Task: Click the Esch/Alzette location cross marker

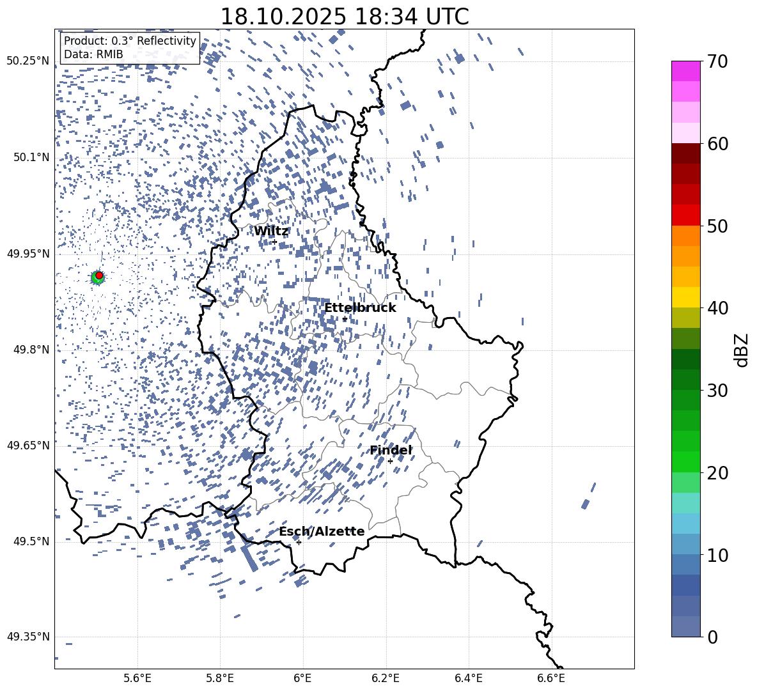Action: [299, 542]
